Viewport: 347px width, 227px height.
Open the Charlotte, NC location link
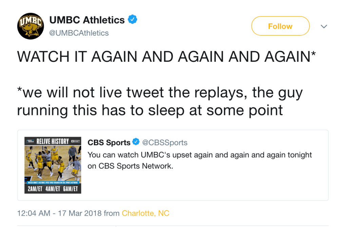(146, 213)
